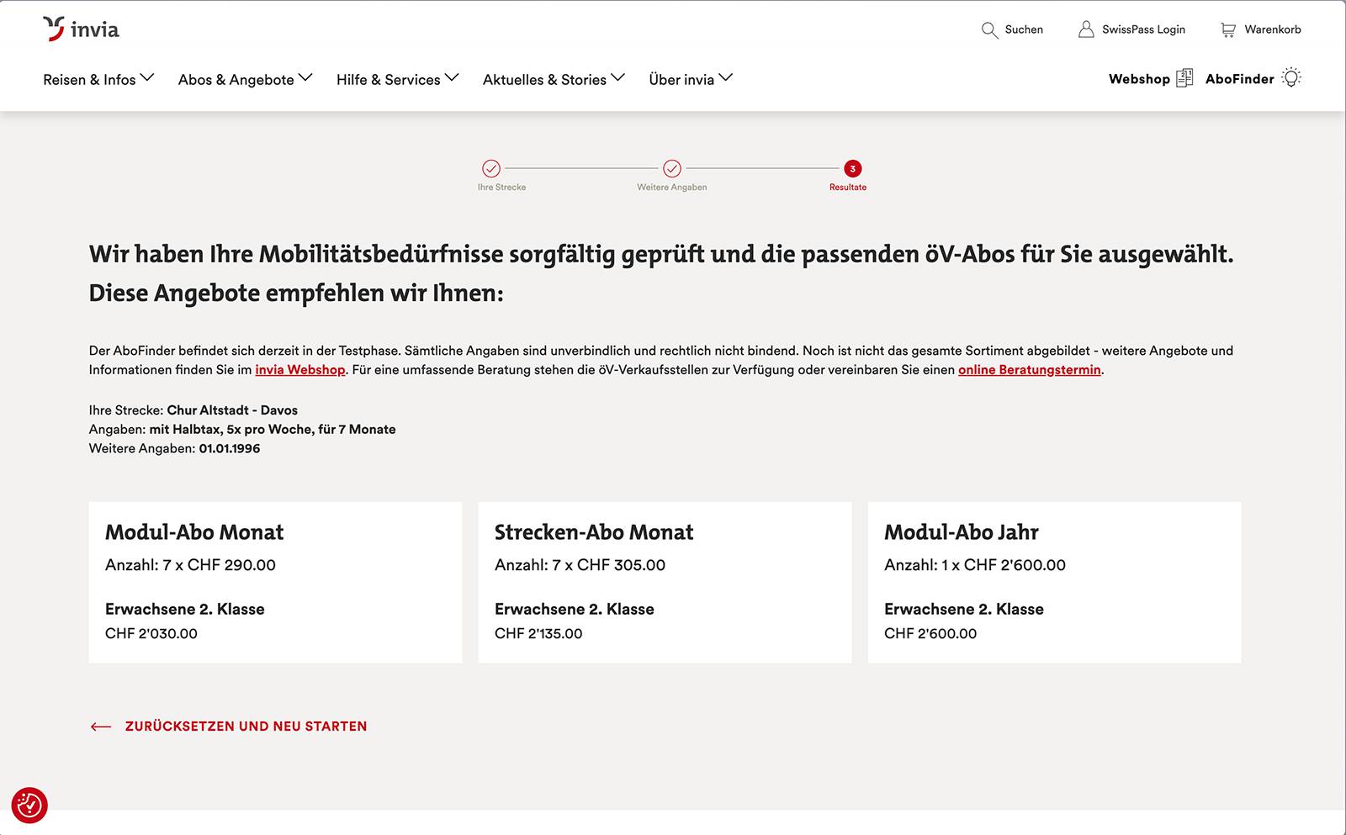Click the Suchen magnifier icon
Viewport: 1346px width, 835px height.
(x=988, y=30)
